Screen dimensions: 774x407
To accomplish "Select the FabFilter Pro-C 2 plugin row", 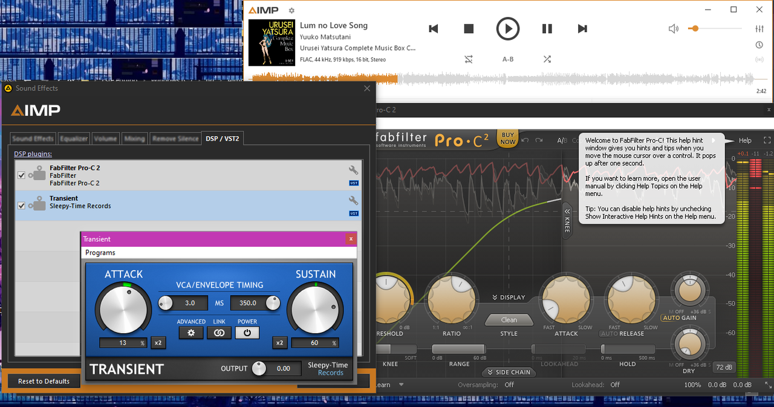I will [x=188, y=175].
